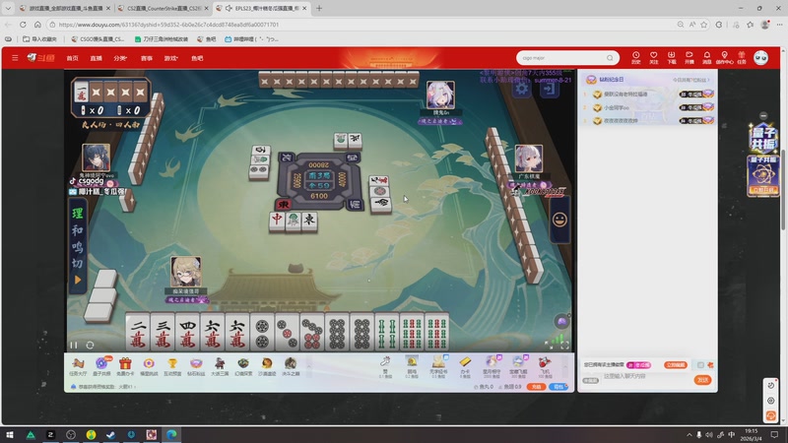
Task: Open 量子共振 icon below the video
Action: click(101, 366)
